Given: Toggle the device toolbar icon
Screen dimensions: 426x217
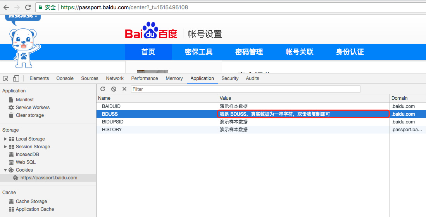Looking at the screenshot, I should (x=16, y=78).
